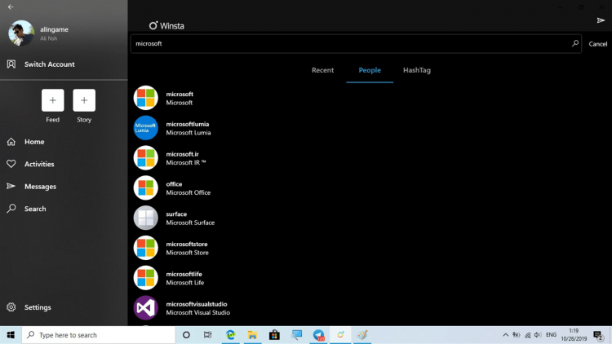The width and height of the screenshot is (612, 344).
Task: Open the Microsoft Lumia avatar
Action: [145, 128]
